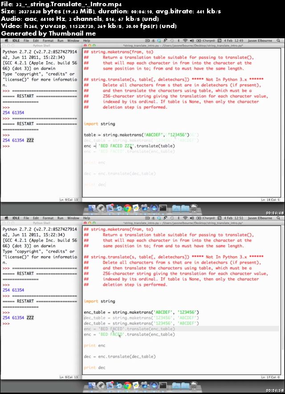Click Trash in the upper frame's dock
The image size is (285, 394).
(194, 208)
